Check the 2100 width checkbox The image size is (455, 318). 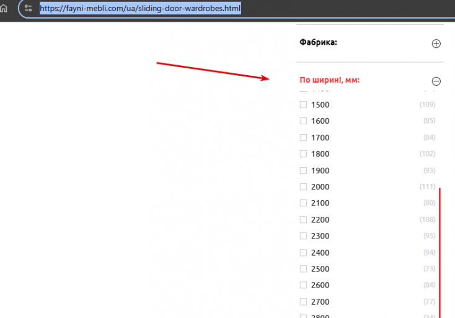[x=303, y=203]
